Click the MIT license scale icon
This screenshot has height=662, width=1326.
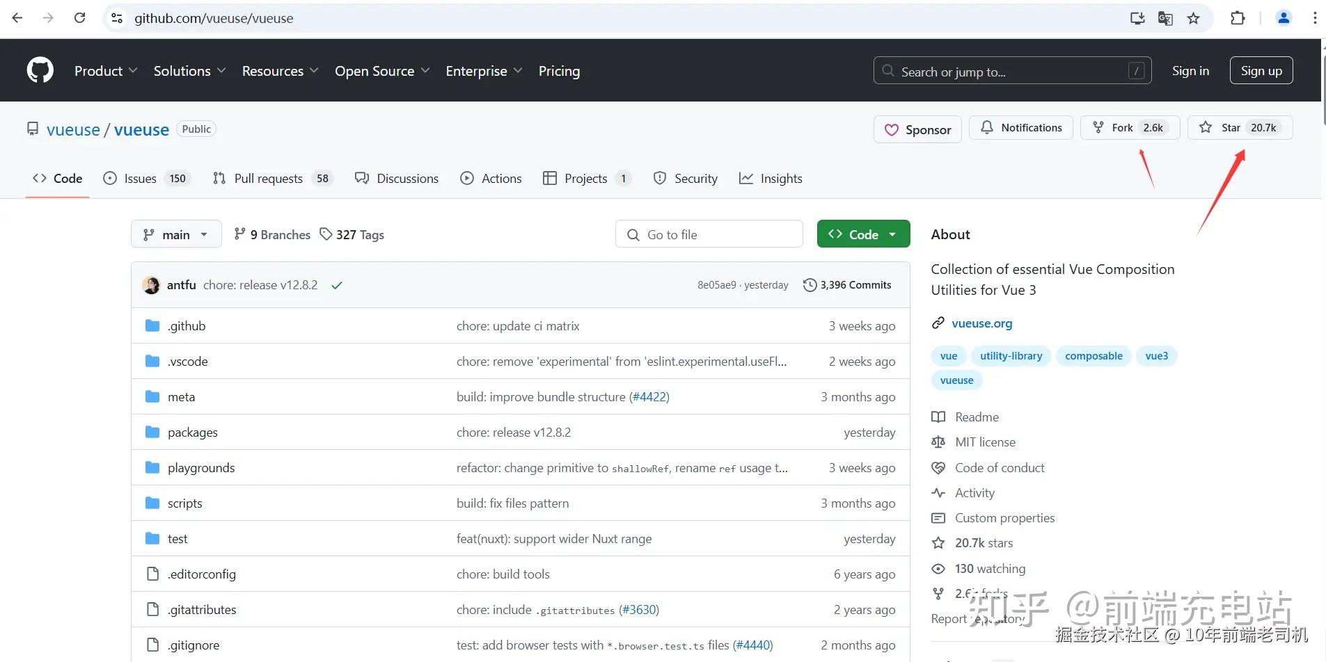click(938, 442)
